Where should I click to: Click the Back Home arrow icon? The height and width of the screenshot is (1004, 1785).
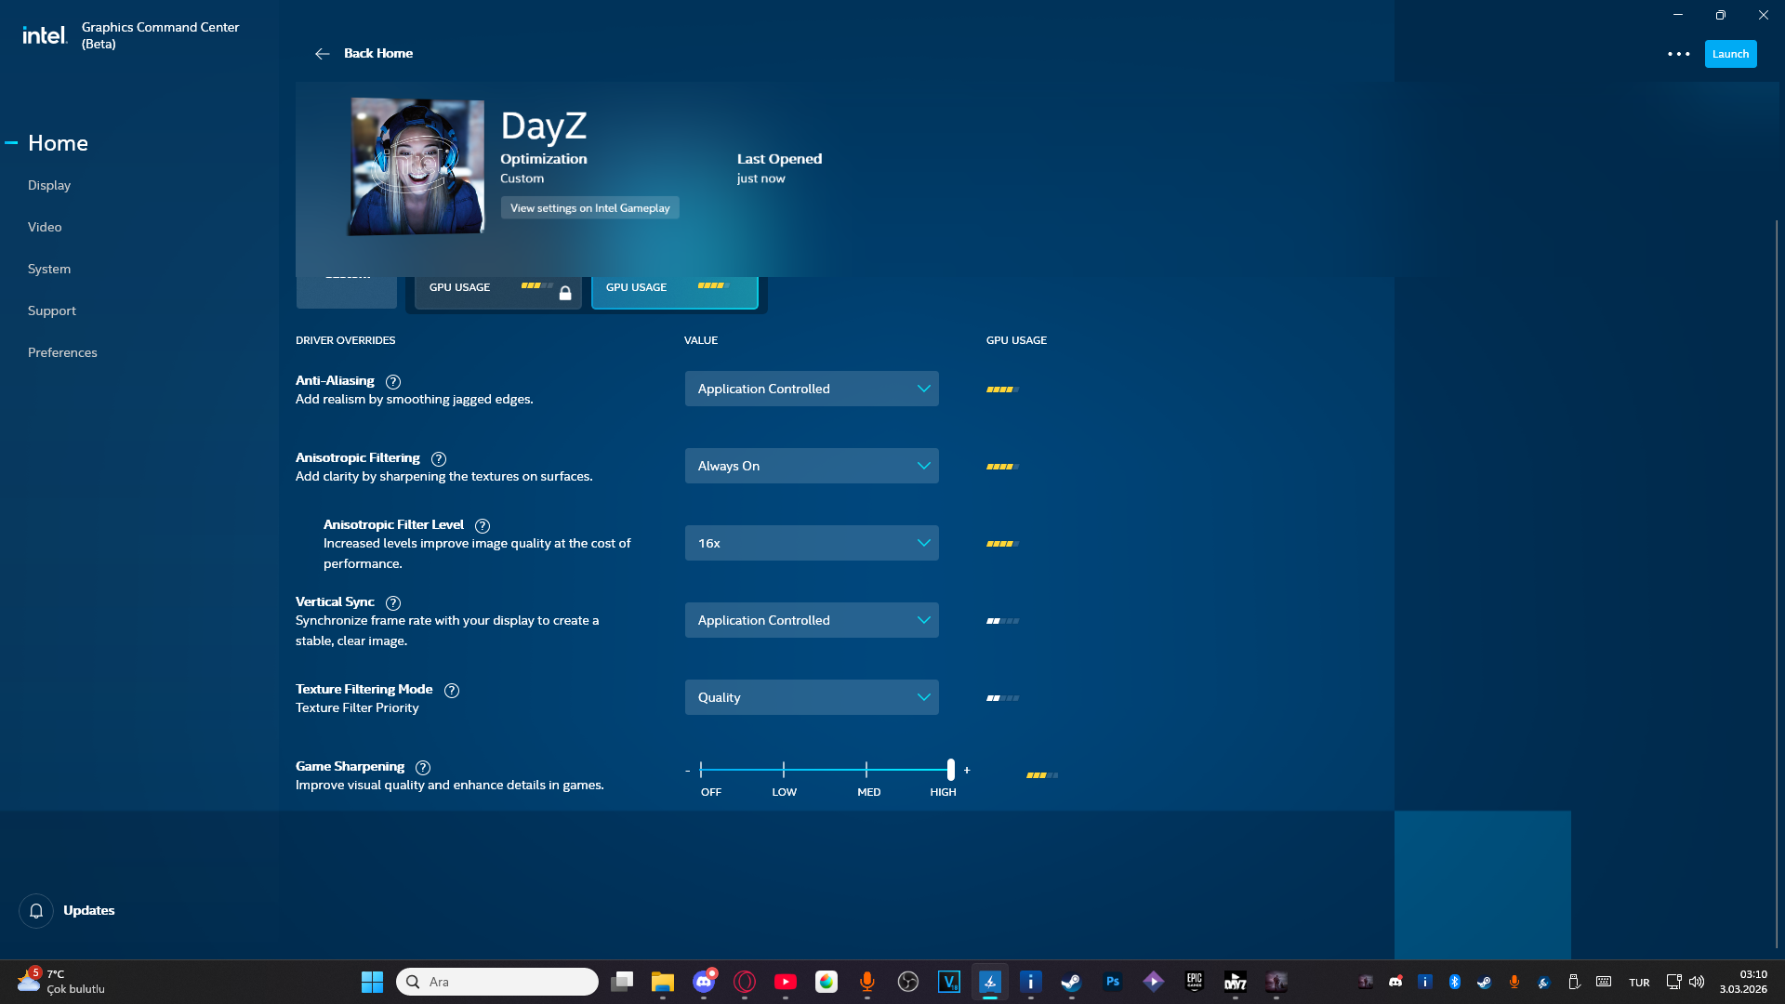click(322, 54)
